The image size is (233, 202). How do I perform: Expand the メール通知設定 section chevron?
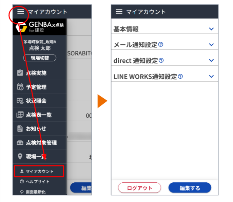point(211,44)
